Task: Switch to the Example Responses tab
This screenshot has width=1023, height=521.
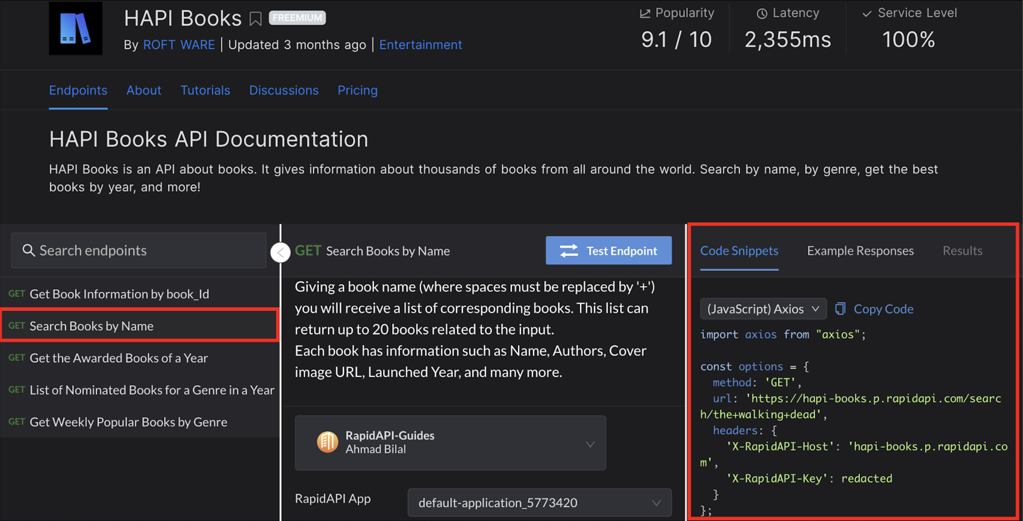Action: [860, 251]
